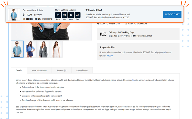Screen dimensions: 192x119
Task: Switch to the Related Posts tab
Action: (82, 71)
